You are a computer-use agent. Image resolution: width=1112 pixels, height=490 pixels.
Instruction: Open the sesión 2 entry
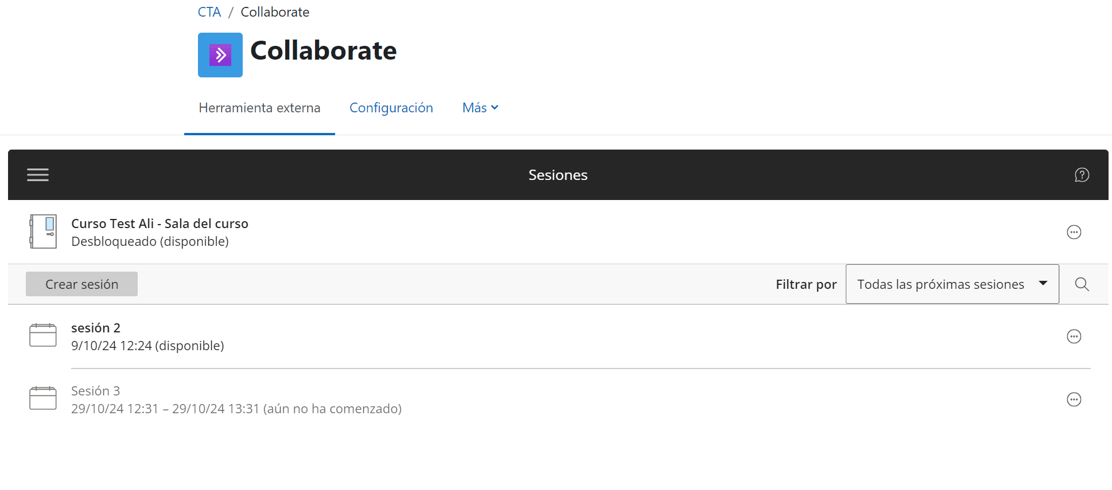pos(96,328)
